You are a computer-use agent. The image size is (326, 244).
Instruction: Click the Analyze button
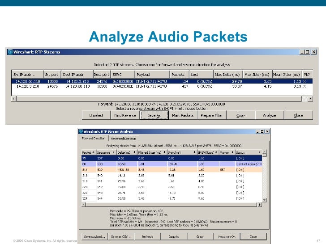(x=270, y=115)
